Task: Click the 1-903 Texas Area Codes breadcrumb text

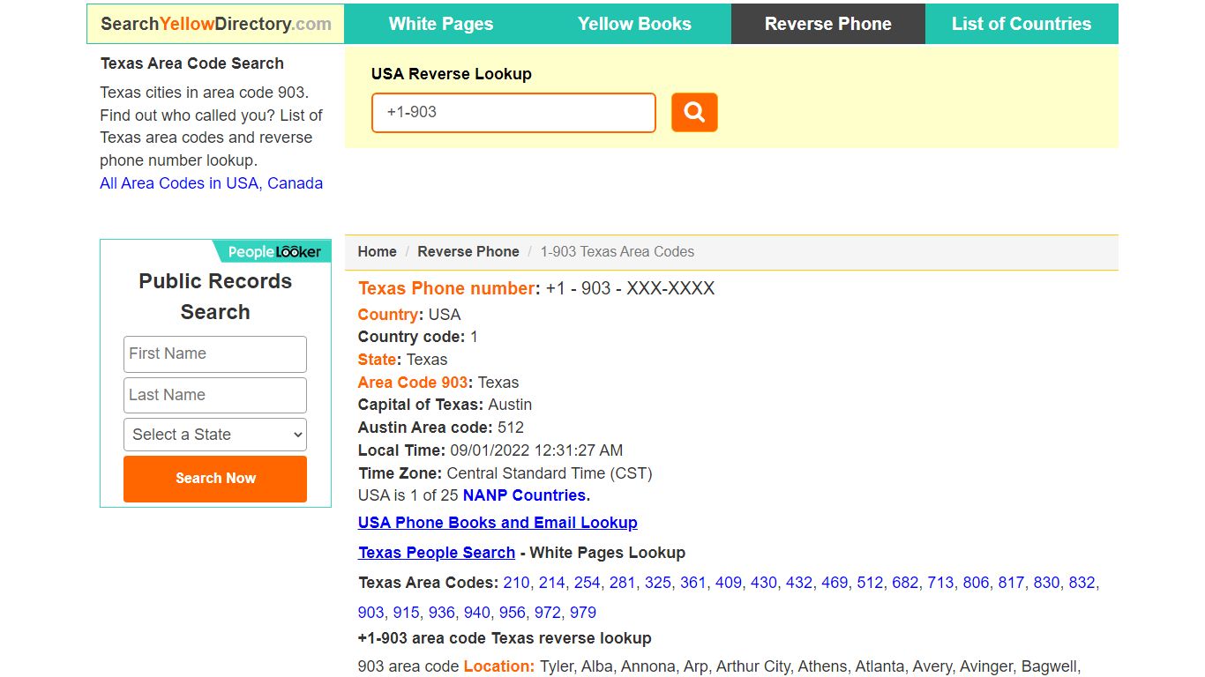Action: point(617,251)
